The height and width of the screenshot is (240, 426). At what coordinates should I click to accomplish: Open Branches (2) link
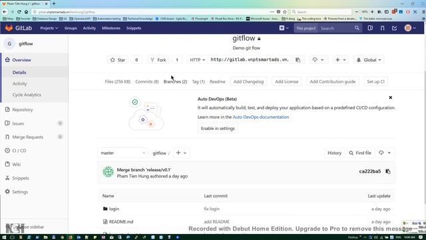click(x=175, y=81)
